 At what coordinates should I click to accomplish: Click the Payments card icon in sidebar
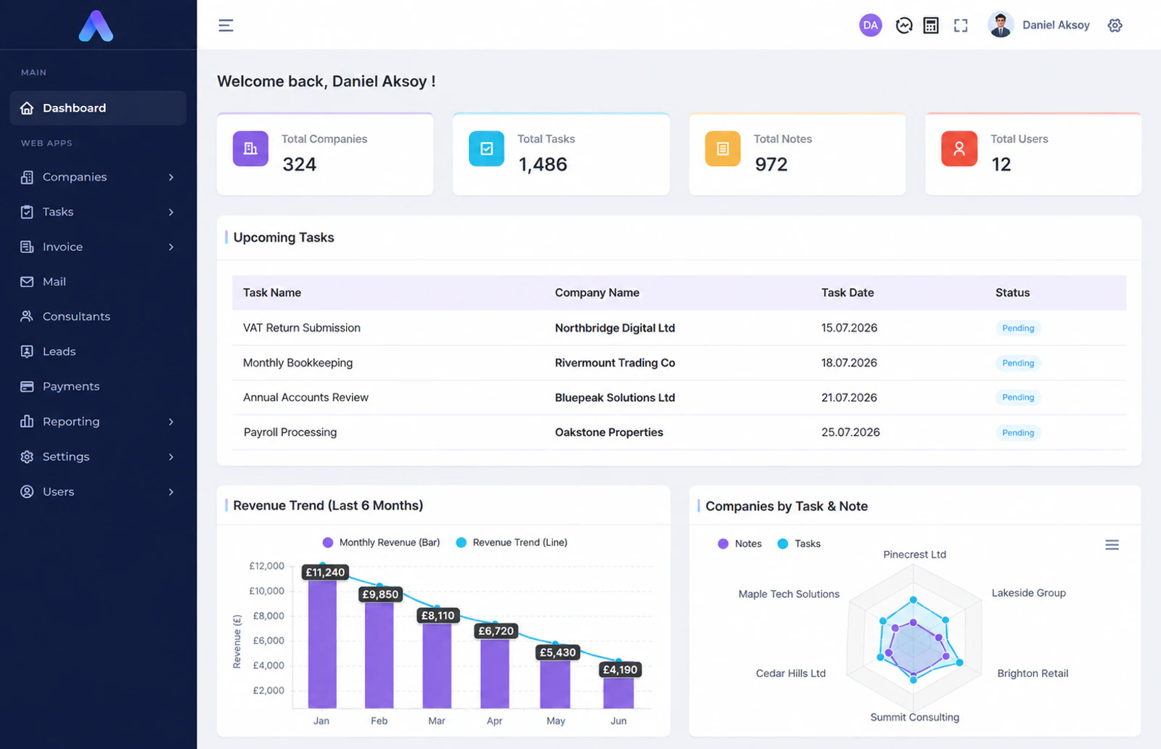(x=27, y=386)
